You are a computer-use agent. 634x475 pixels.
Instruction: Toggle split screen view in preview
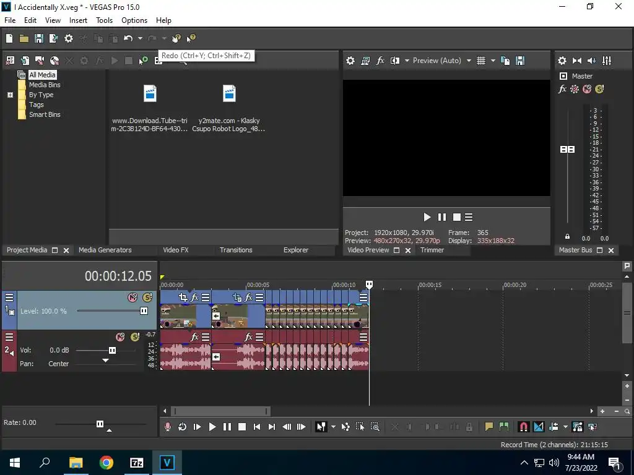click(395, 61)
